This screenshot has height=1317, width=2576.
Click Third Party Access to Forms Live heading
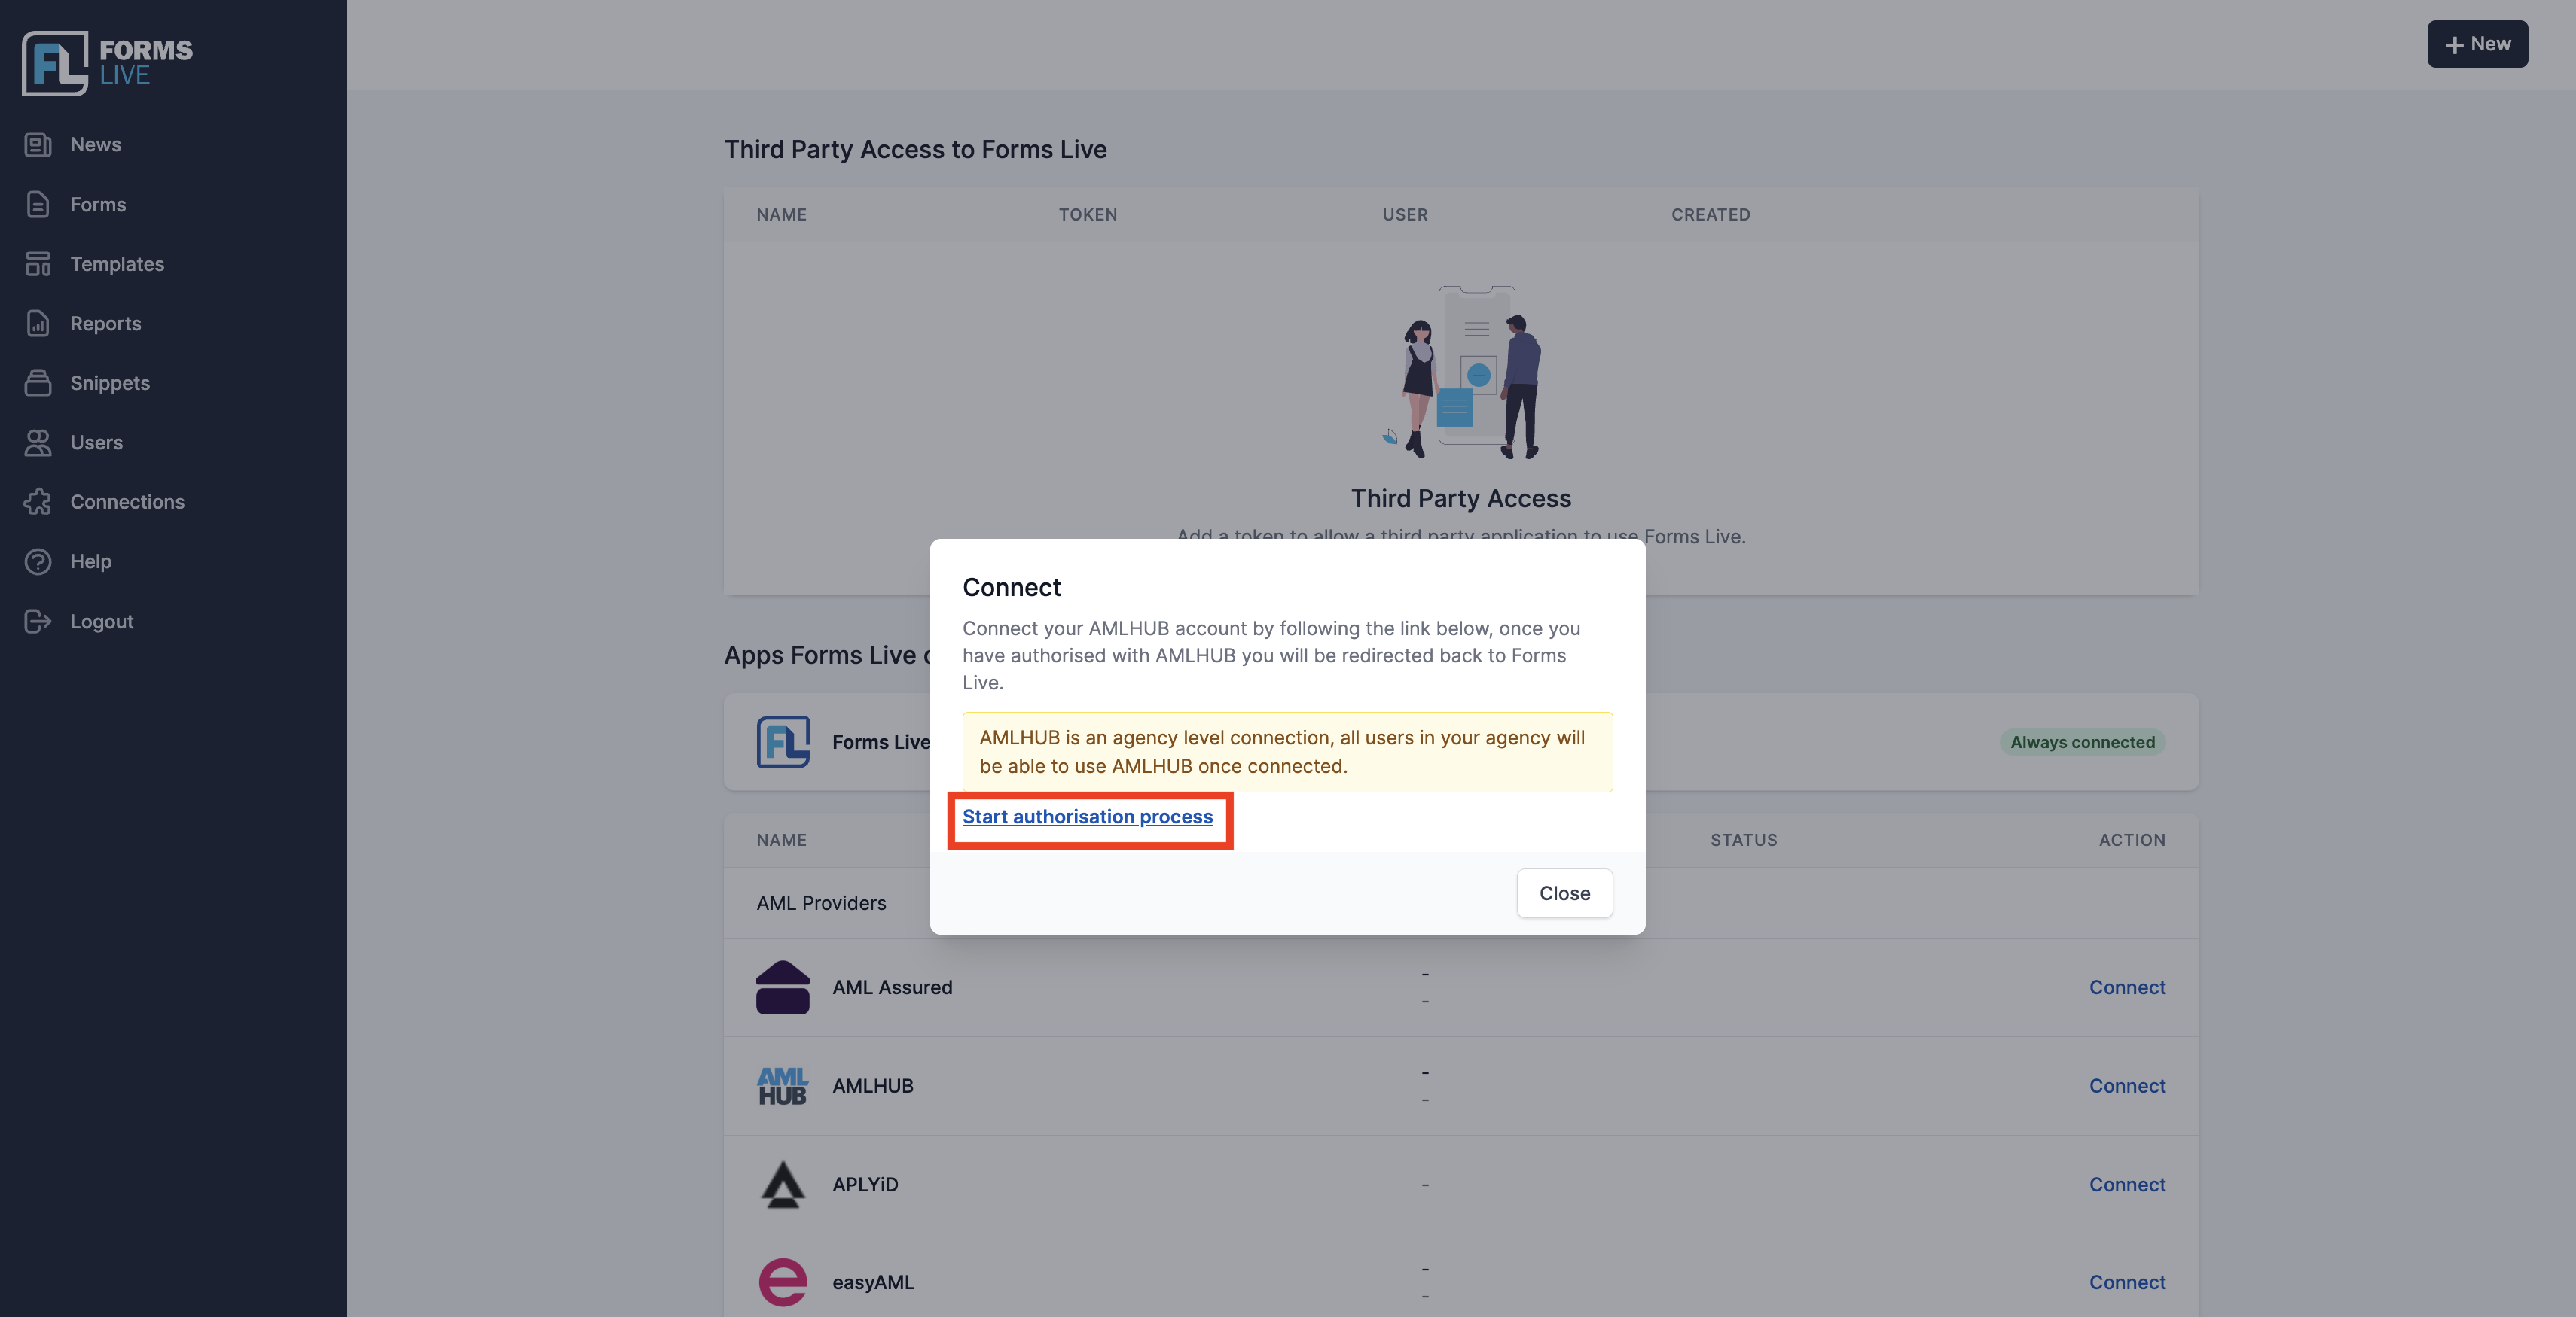(915, 150)
